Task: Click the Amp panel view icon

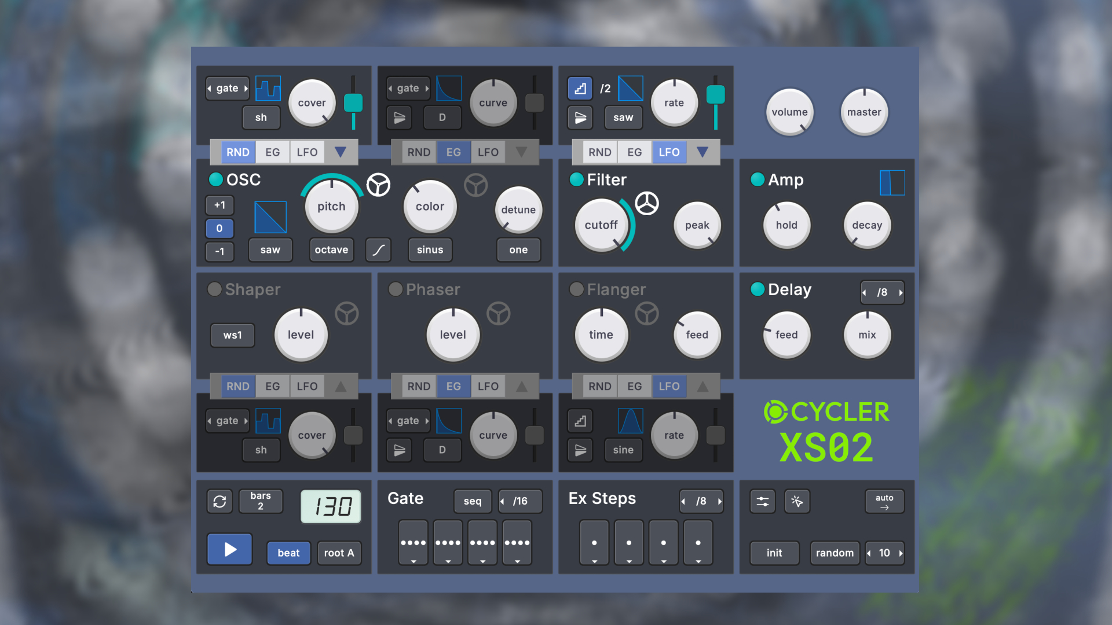Action: [x=892, y=182]
